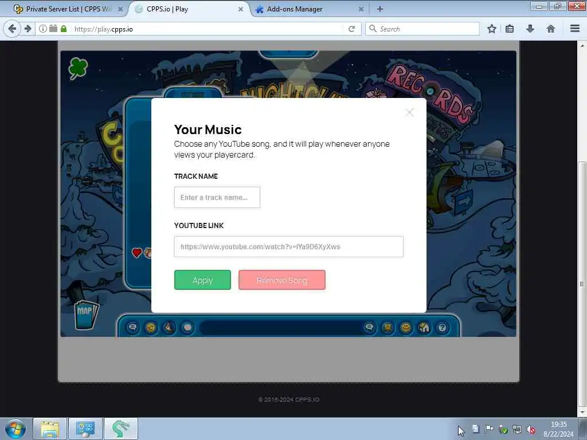Apply the song settings
The image size is (587, 440).
coord(202,280)
